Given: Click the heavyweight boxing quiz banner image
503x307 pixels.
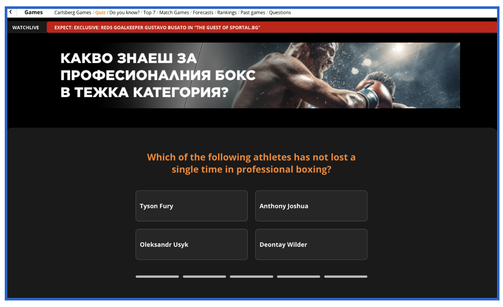Looking at the screenshot, I should [260, 75].
